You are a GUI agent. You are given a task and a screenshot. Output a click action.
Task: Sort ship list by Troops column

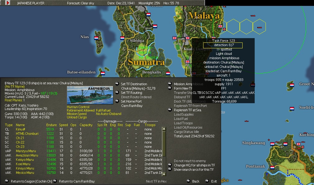tap(150, 125)
